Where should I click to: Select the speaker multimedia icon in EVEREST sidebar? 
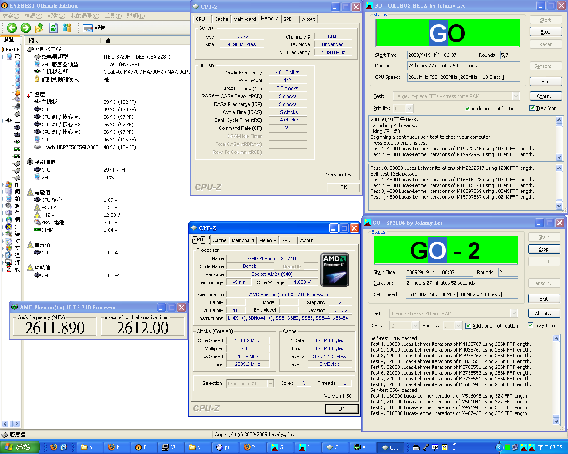9,206
